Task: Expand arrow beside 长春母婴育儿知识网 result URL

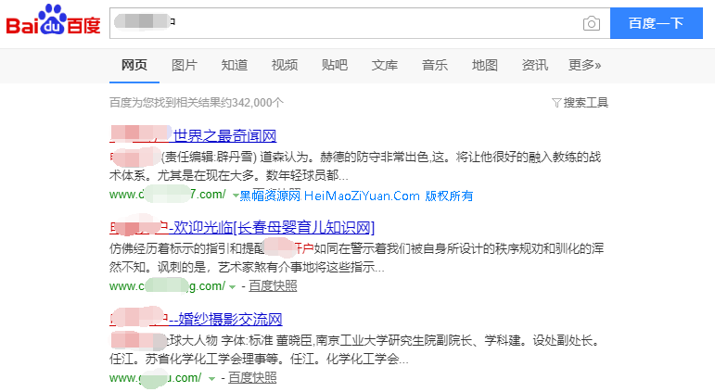Action: point(232,287)
